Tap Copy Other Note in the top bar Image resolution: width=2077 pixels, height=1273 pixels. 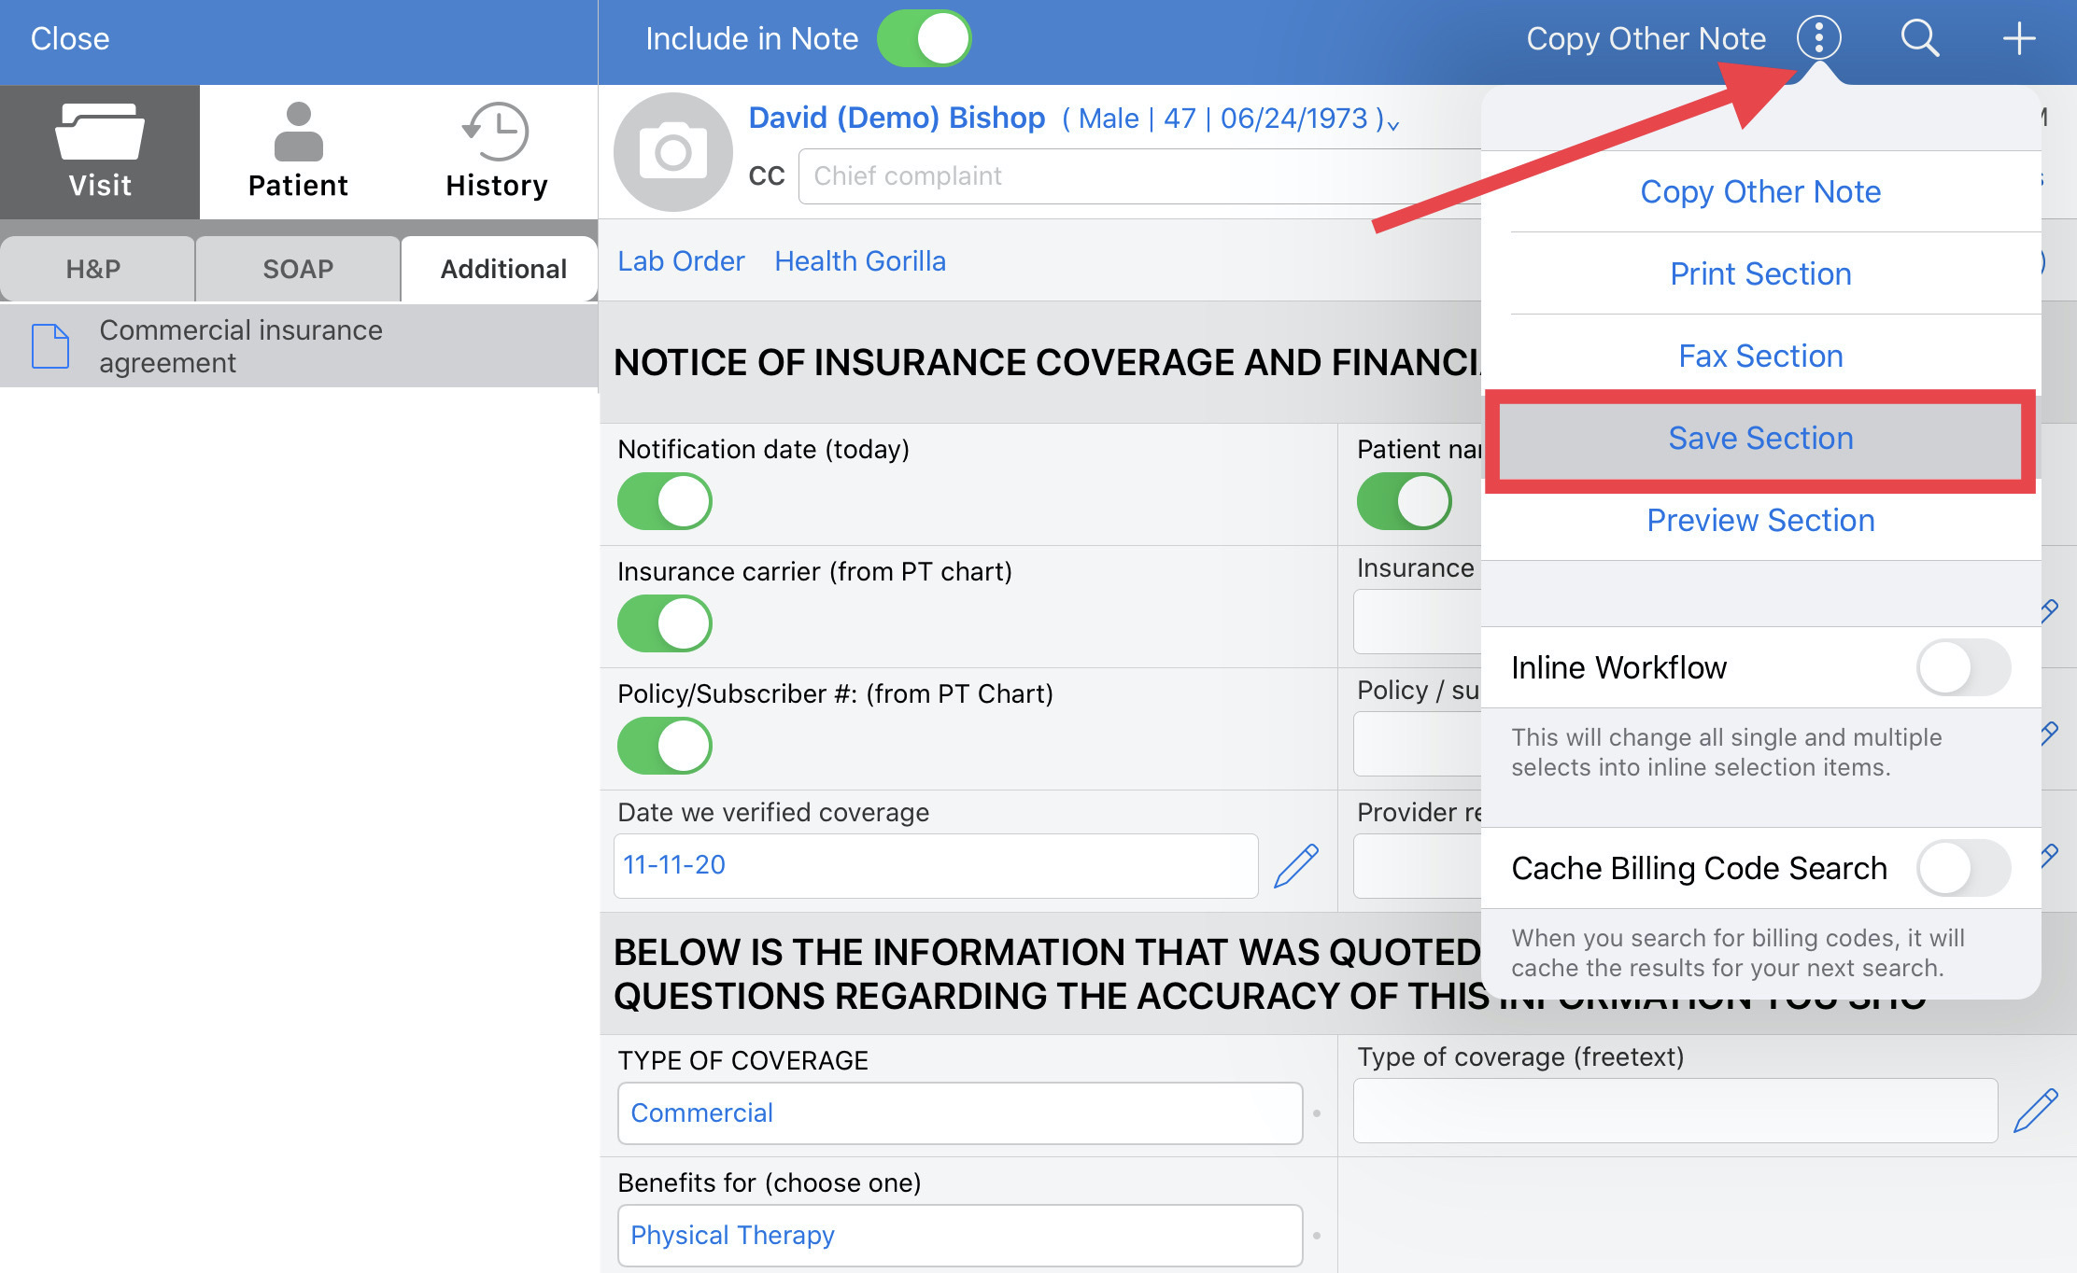point(1646,38)
